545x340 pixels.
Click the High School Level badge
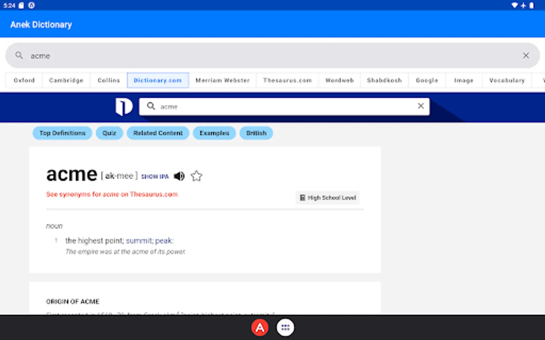click(x=328, y=198)
